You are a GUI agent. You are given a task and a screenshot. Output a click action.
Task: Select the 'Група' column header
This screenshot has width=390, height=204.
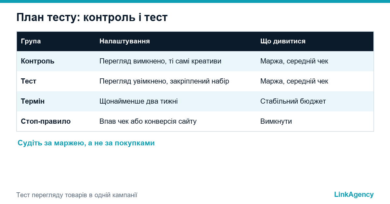click(x=31, y=41)
